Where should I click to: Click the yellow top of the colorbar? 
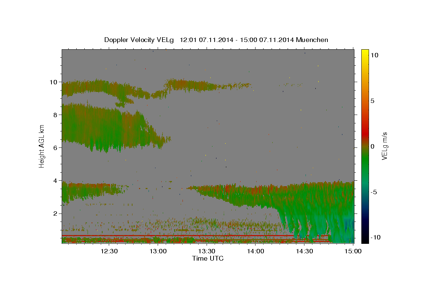[x=365, y=53]
